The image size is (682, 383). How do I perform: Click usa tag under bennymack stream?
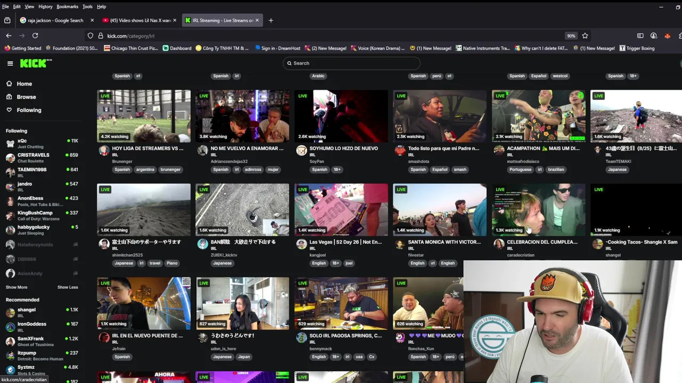click(x=359, y=357)
